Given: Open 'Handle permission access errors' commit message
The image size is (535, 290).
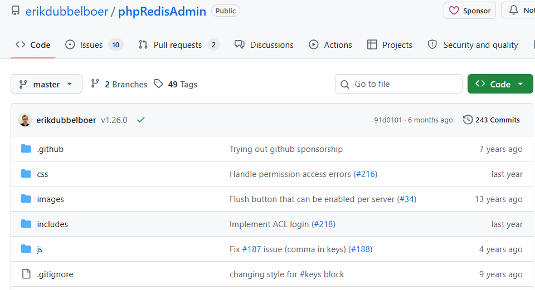Looking at the screenshot, I should click(290, 174).
